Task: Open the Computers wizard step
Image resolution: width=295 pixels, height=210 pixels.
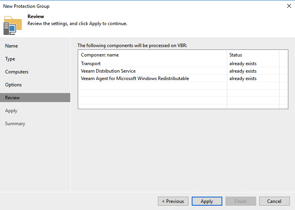Action: tap(17, 72)
